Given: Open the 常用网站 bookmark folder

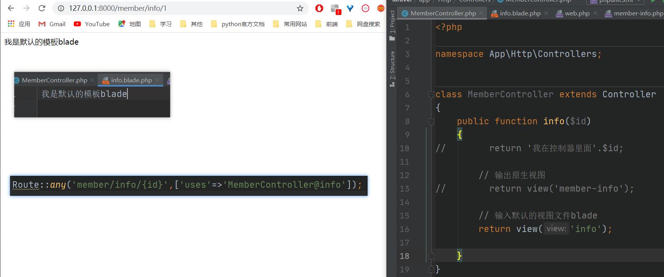Looking at the screenshot, I should [x=290, y=24].
